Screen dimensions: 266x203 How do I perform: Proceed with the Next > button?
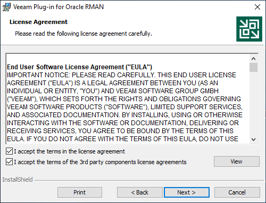pos(187,192)
